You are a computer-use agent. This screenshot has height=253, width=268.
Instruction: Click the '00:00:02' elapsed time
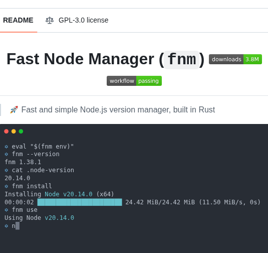click(x=19, y=202)
